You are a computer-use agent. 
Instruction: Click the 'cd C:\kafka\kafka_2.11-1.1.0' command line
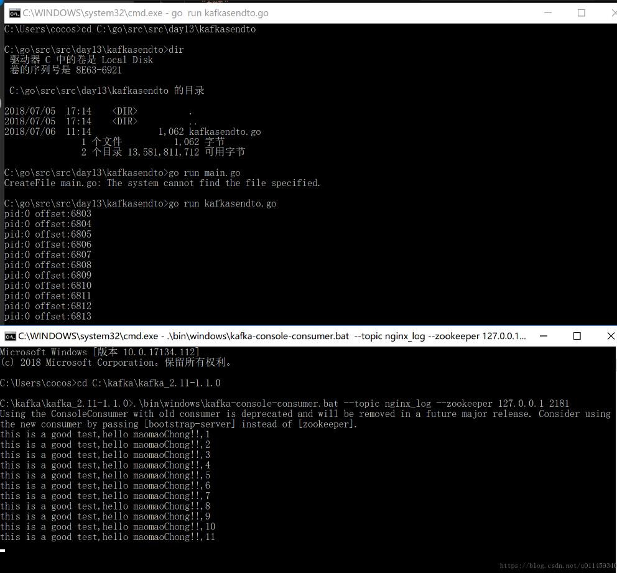point(148,383)
